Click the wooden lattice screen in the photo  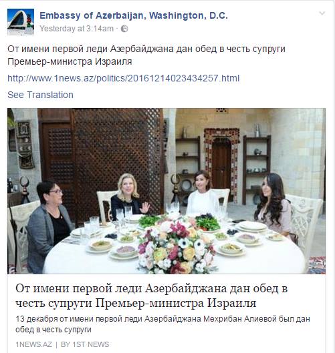pyautogui.click(x=118, y=157)
